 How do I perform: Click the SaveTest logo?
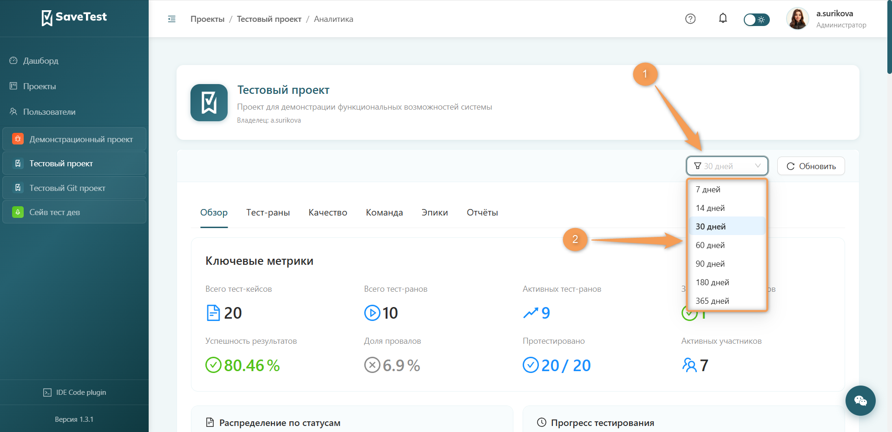[74, 18]
